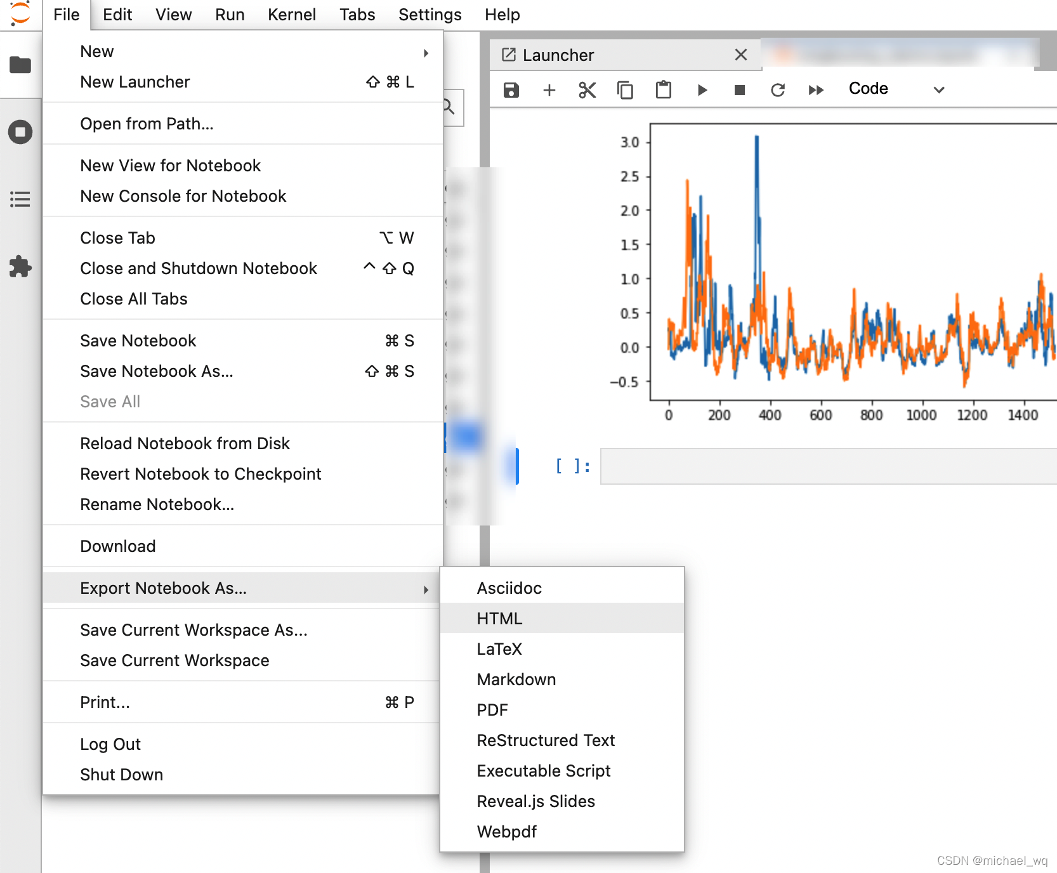Close the Launcher tab

(741, 55)
